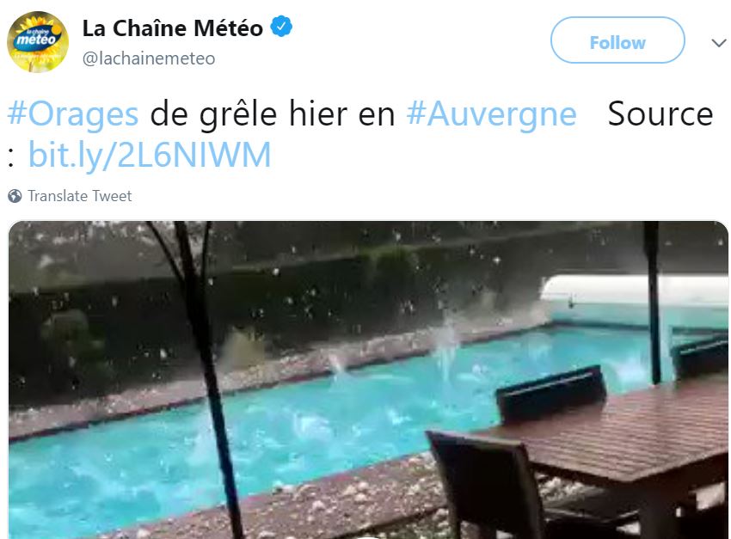Click the blue verified badge icon
Screen dimensions: 731x539
281,27
